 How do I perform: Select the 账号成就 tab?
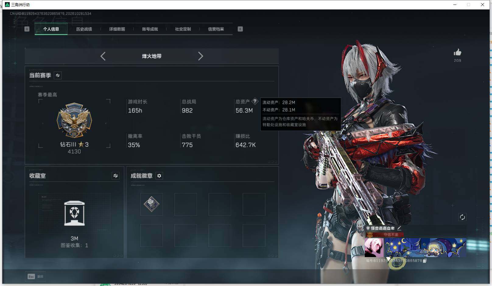click(150, 29)
